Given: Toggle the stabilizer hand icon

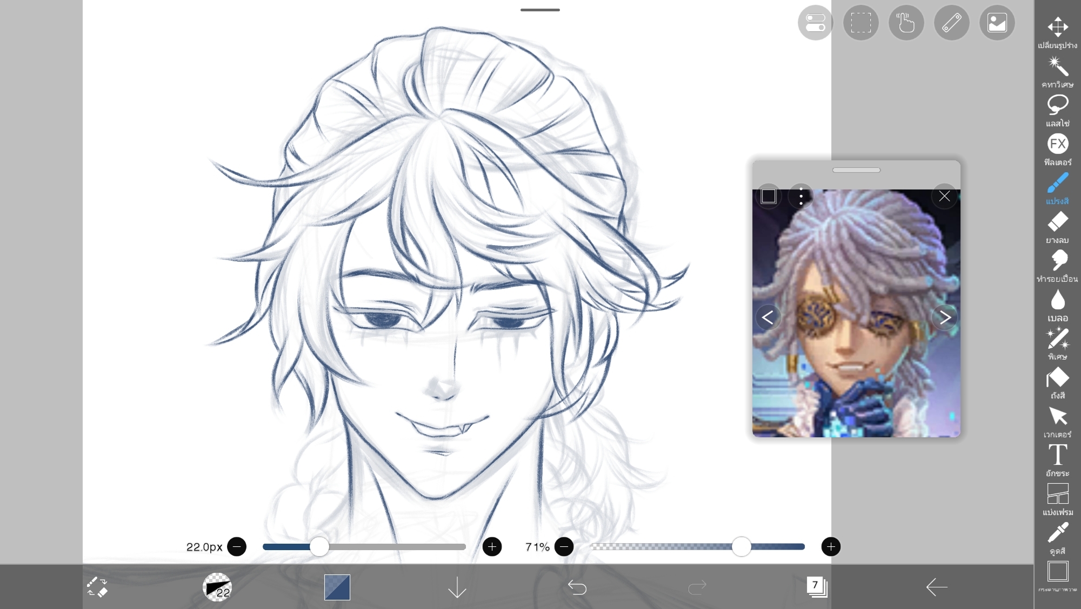Looking at the screenshot, I should [x=906, y=23].
